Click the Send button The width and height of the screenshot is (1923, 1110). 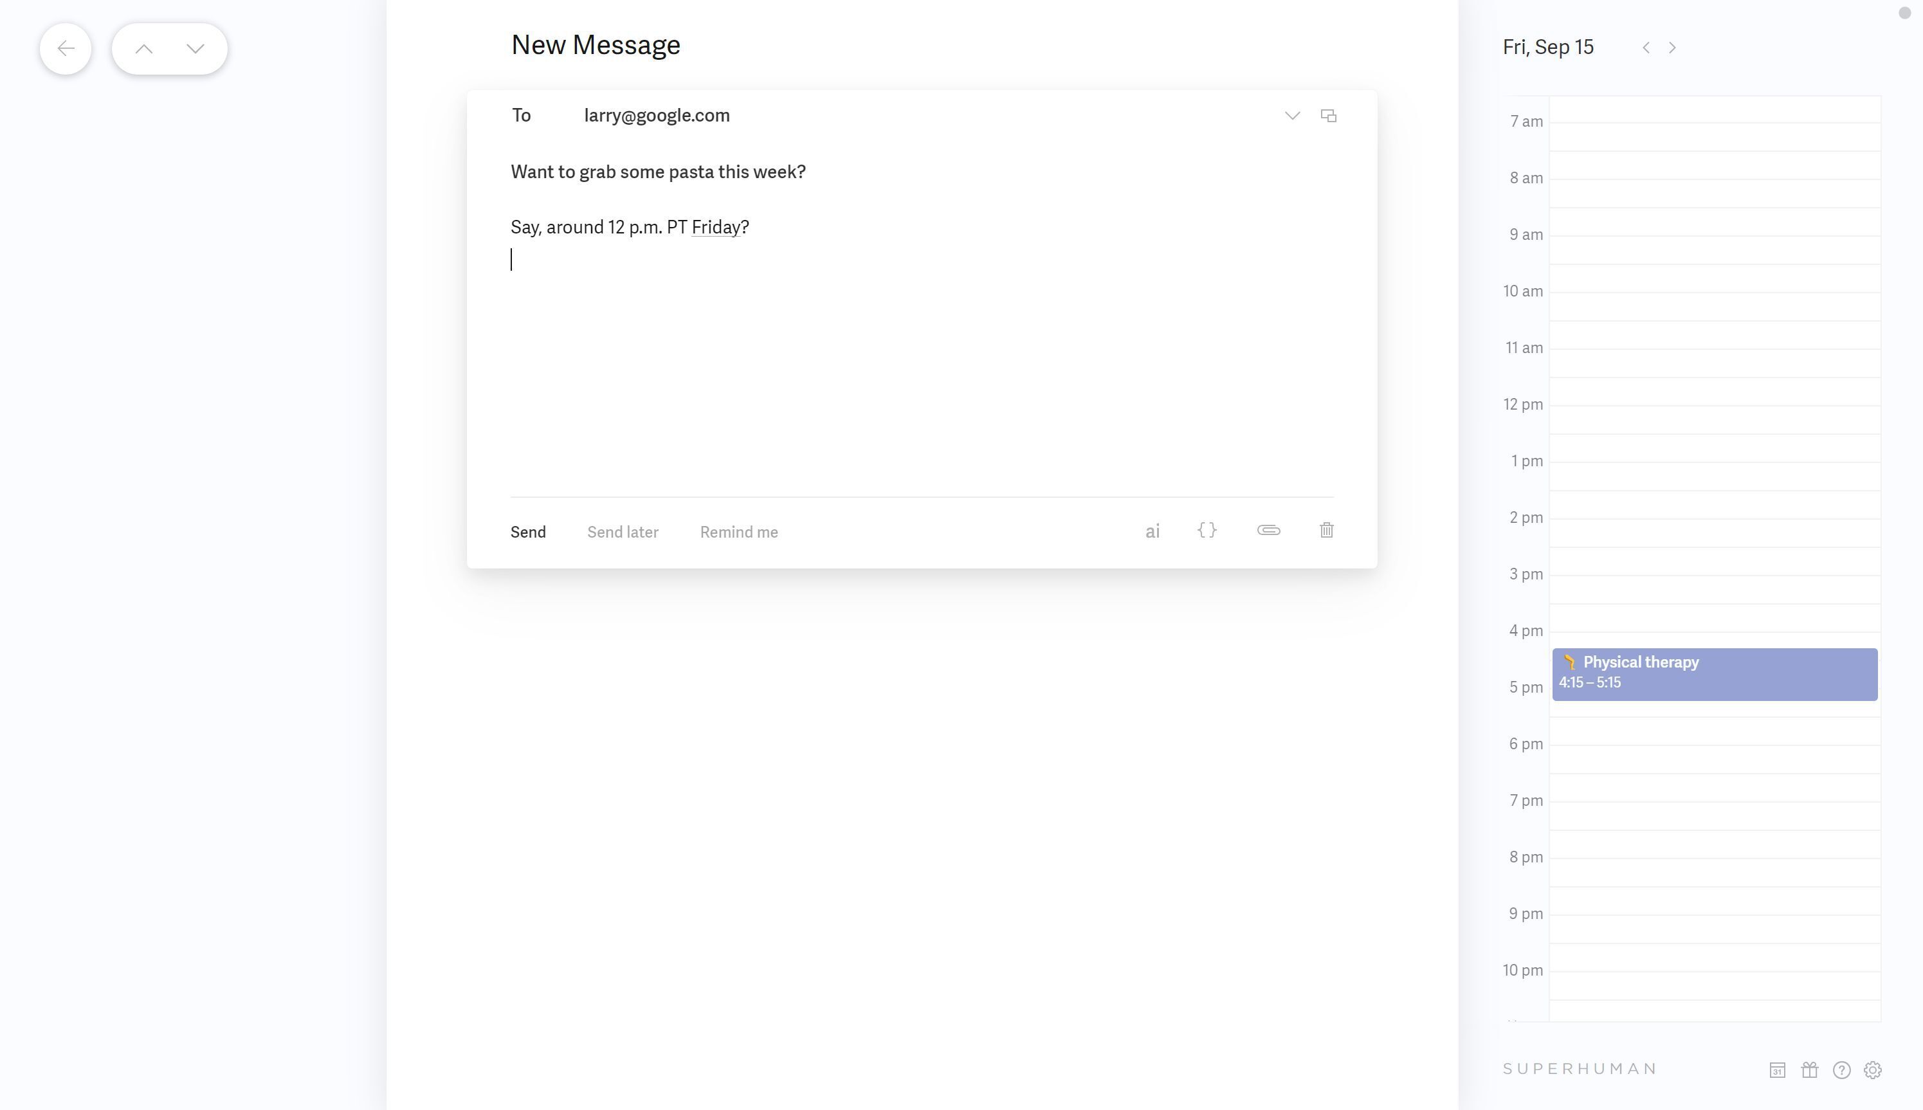coord(528,532)
